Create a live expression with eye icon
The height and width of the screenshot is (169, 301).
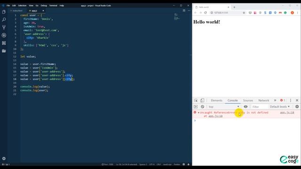[x=246, y=107]
